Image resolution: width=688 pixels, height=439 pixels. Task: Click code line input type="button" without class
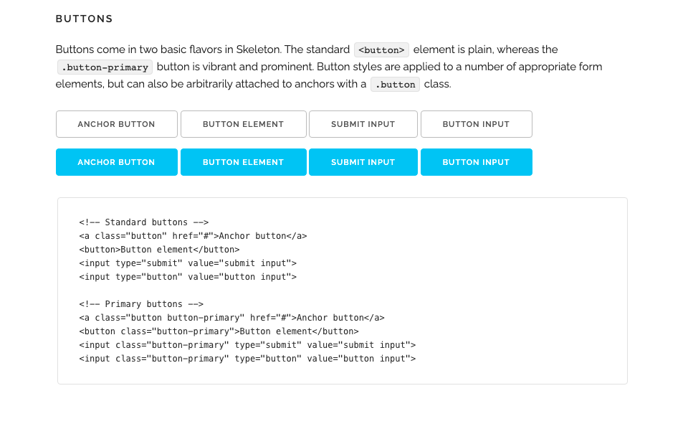[188, 277]
